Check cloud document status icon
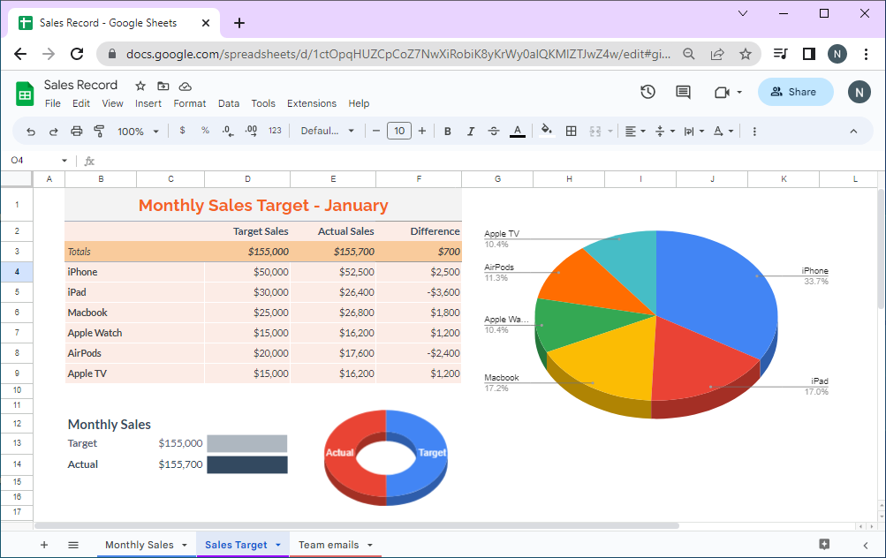The image size is (886, 558). pyautogui.click(x=186, y=87)
